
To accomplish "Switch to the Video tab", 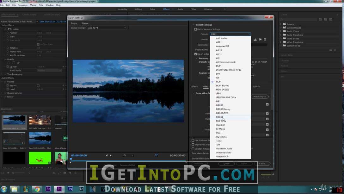I will pos(205,87).
